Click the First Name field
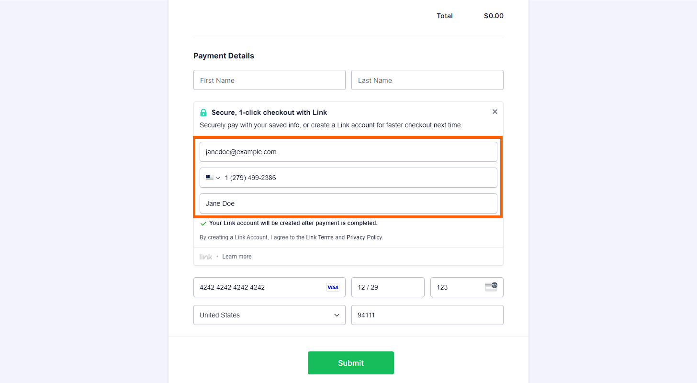697x383 pixels. click(269, 80)
